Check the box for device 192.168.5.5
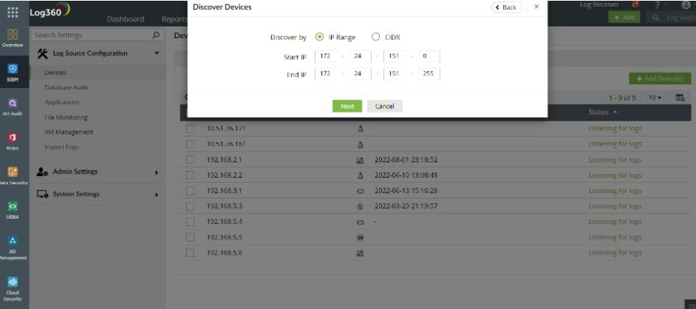This screenshot has height=309, width=696. pyautogui.click(x=190, y=237)
